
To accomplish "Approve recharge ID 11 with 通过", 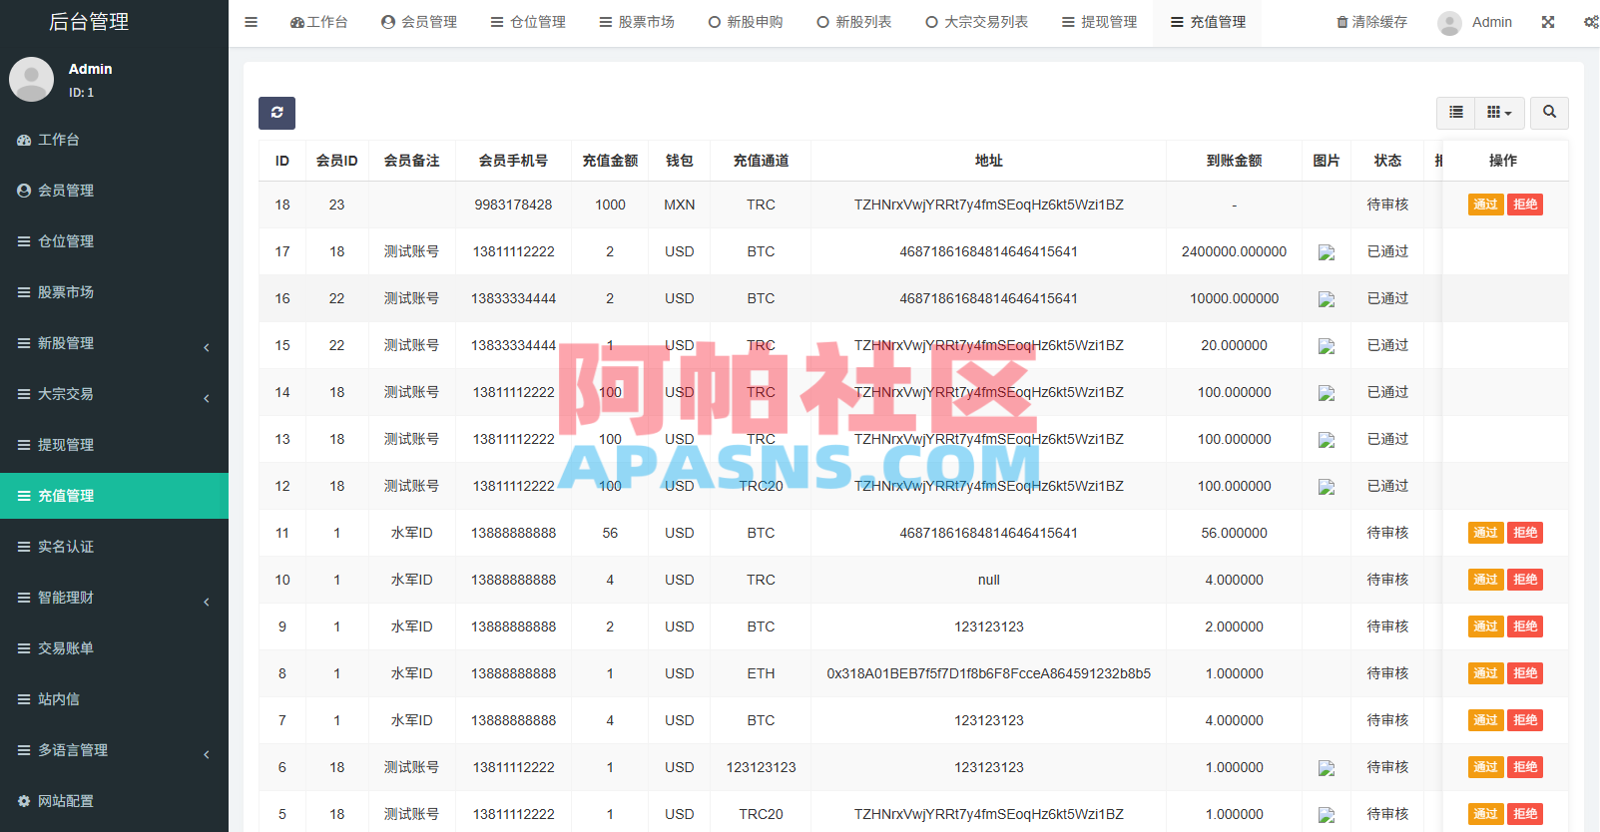I will [1486, 533].
